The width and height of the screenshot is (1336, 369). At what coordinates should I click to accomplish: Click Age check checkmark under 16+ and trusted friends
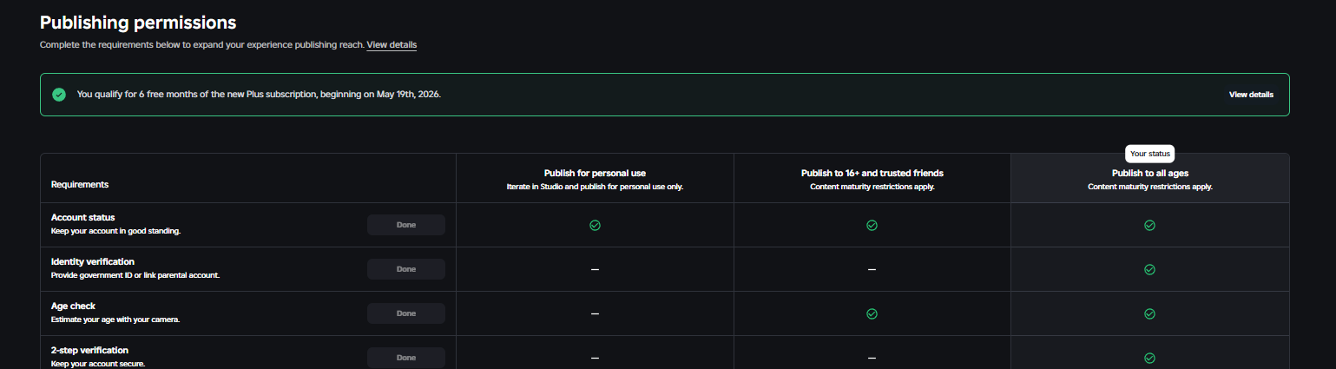pyautogui.click(x=872, y=313)
